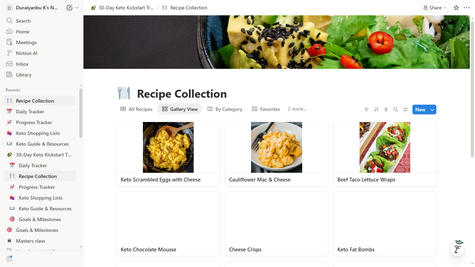This screenshot has width=475, height=267.
Task: Open the floating Notion AI assistant button
Action: [457, 249]
